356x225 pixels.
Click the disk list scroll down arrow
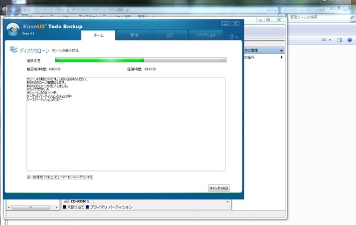(228, 202)
